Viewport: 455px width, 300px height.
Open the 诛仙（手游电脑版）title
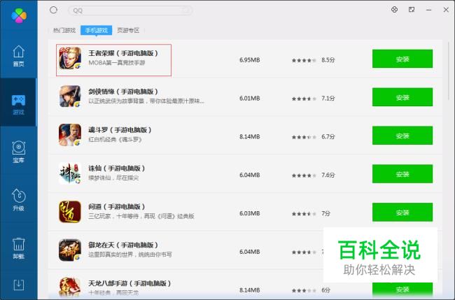pyautogui.click(x=117, y=168)
